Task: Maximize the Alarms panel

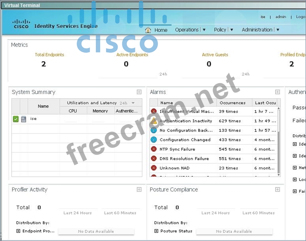Action: tap(277, 92)
